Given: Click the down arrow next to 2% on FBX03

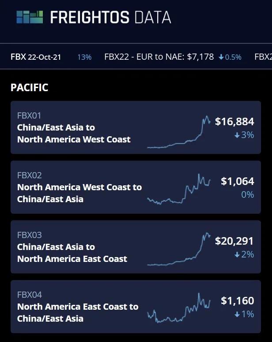Looking at the screenshot, I should tap(237, 254).
